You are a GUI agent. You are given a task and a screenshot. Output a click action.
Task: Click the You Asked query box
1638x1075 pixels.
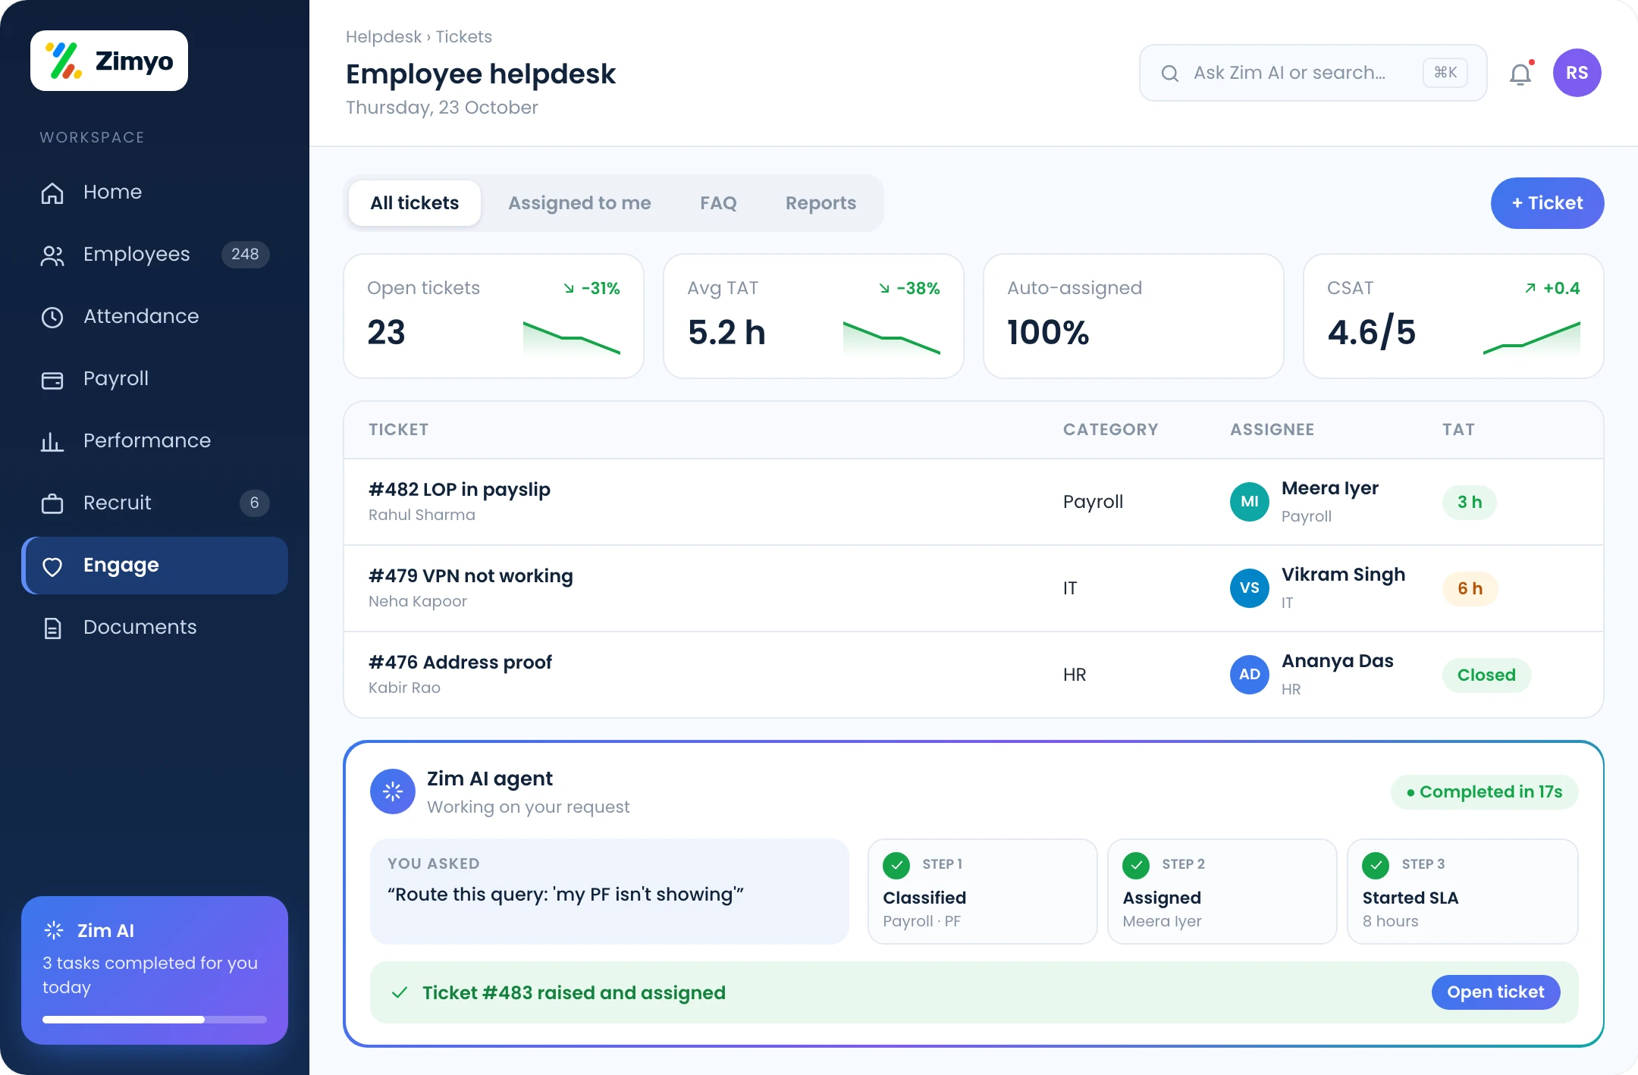609,892
